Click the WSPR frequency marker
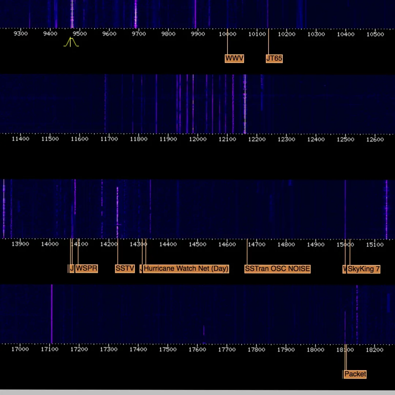This screenshot has width=395, height=395. pyautogui.click(x=87, y=269)
